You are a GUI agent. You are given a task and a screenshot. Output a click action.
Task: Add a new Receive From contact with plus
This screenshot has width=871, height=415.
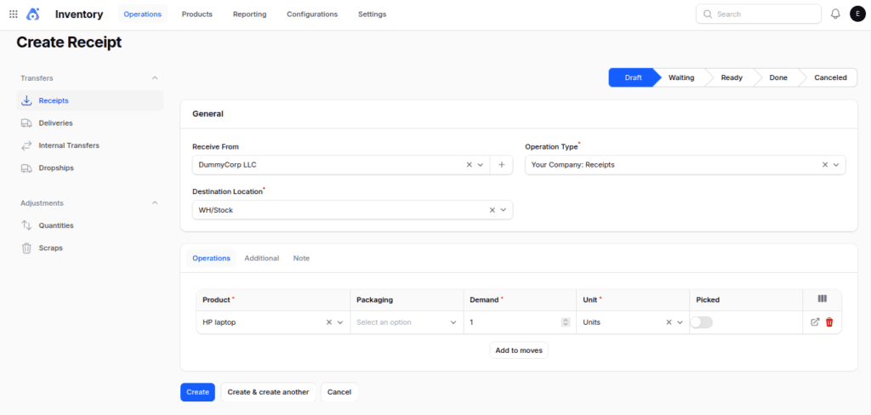tap(501, 165)
